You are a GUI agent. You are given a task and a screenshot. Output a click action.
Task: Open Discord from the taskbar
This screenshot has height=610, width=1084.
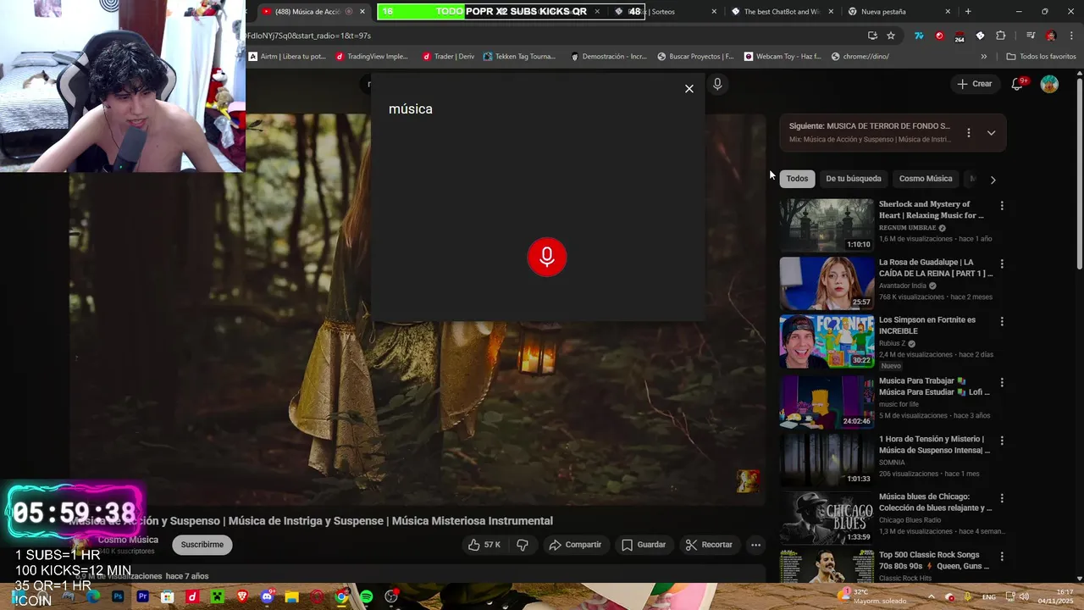268,597
